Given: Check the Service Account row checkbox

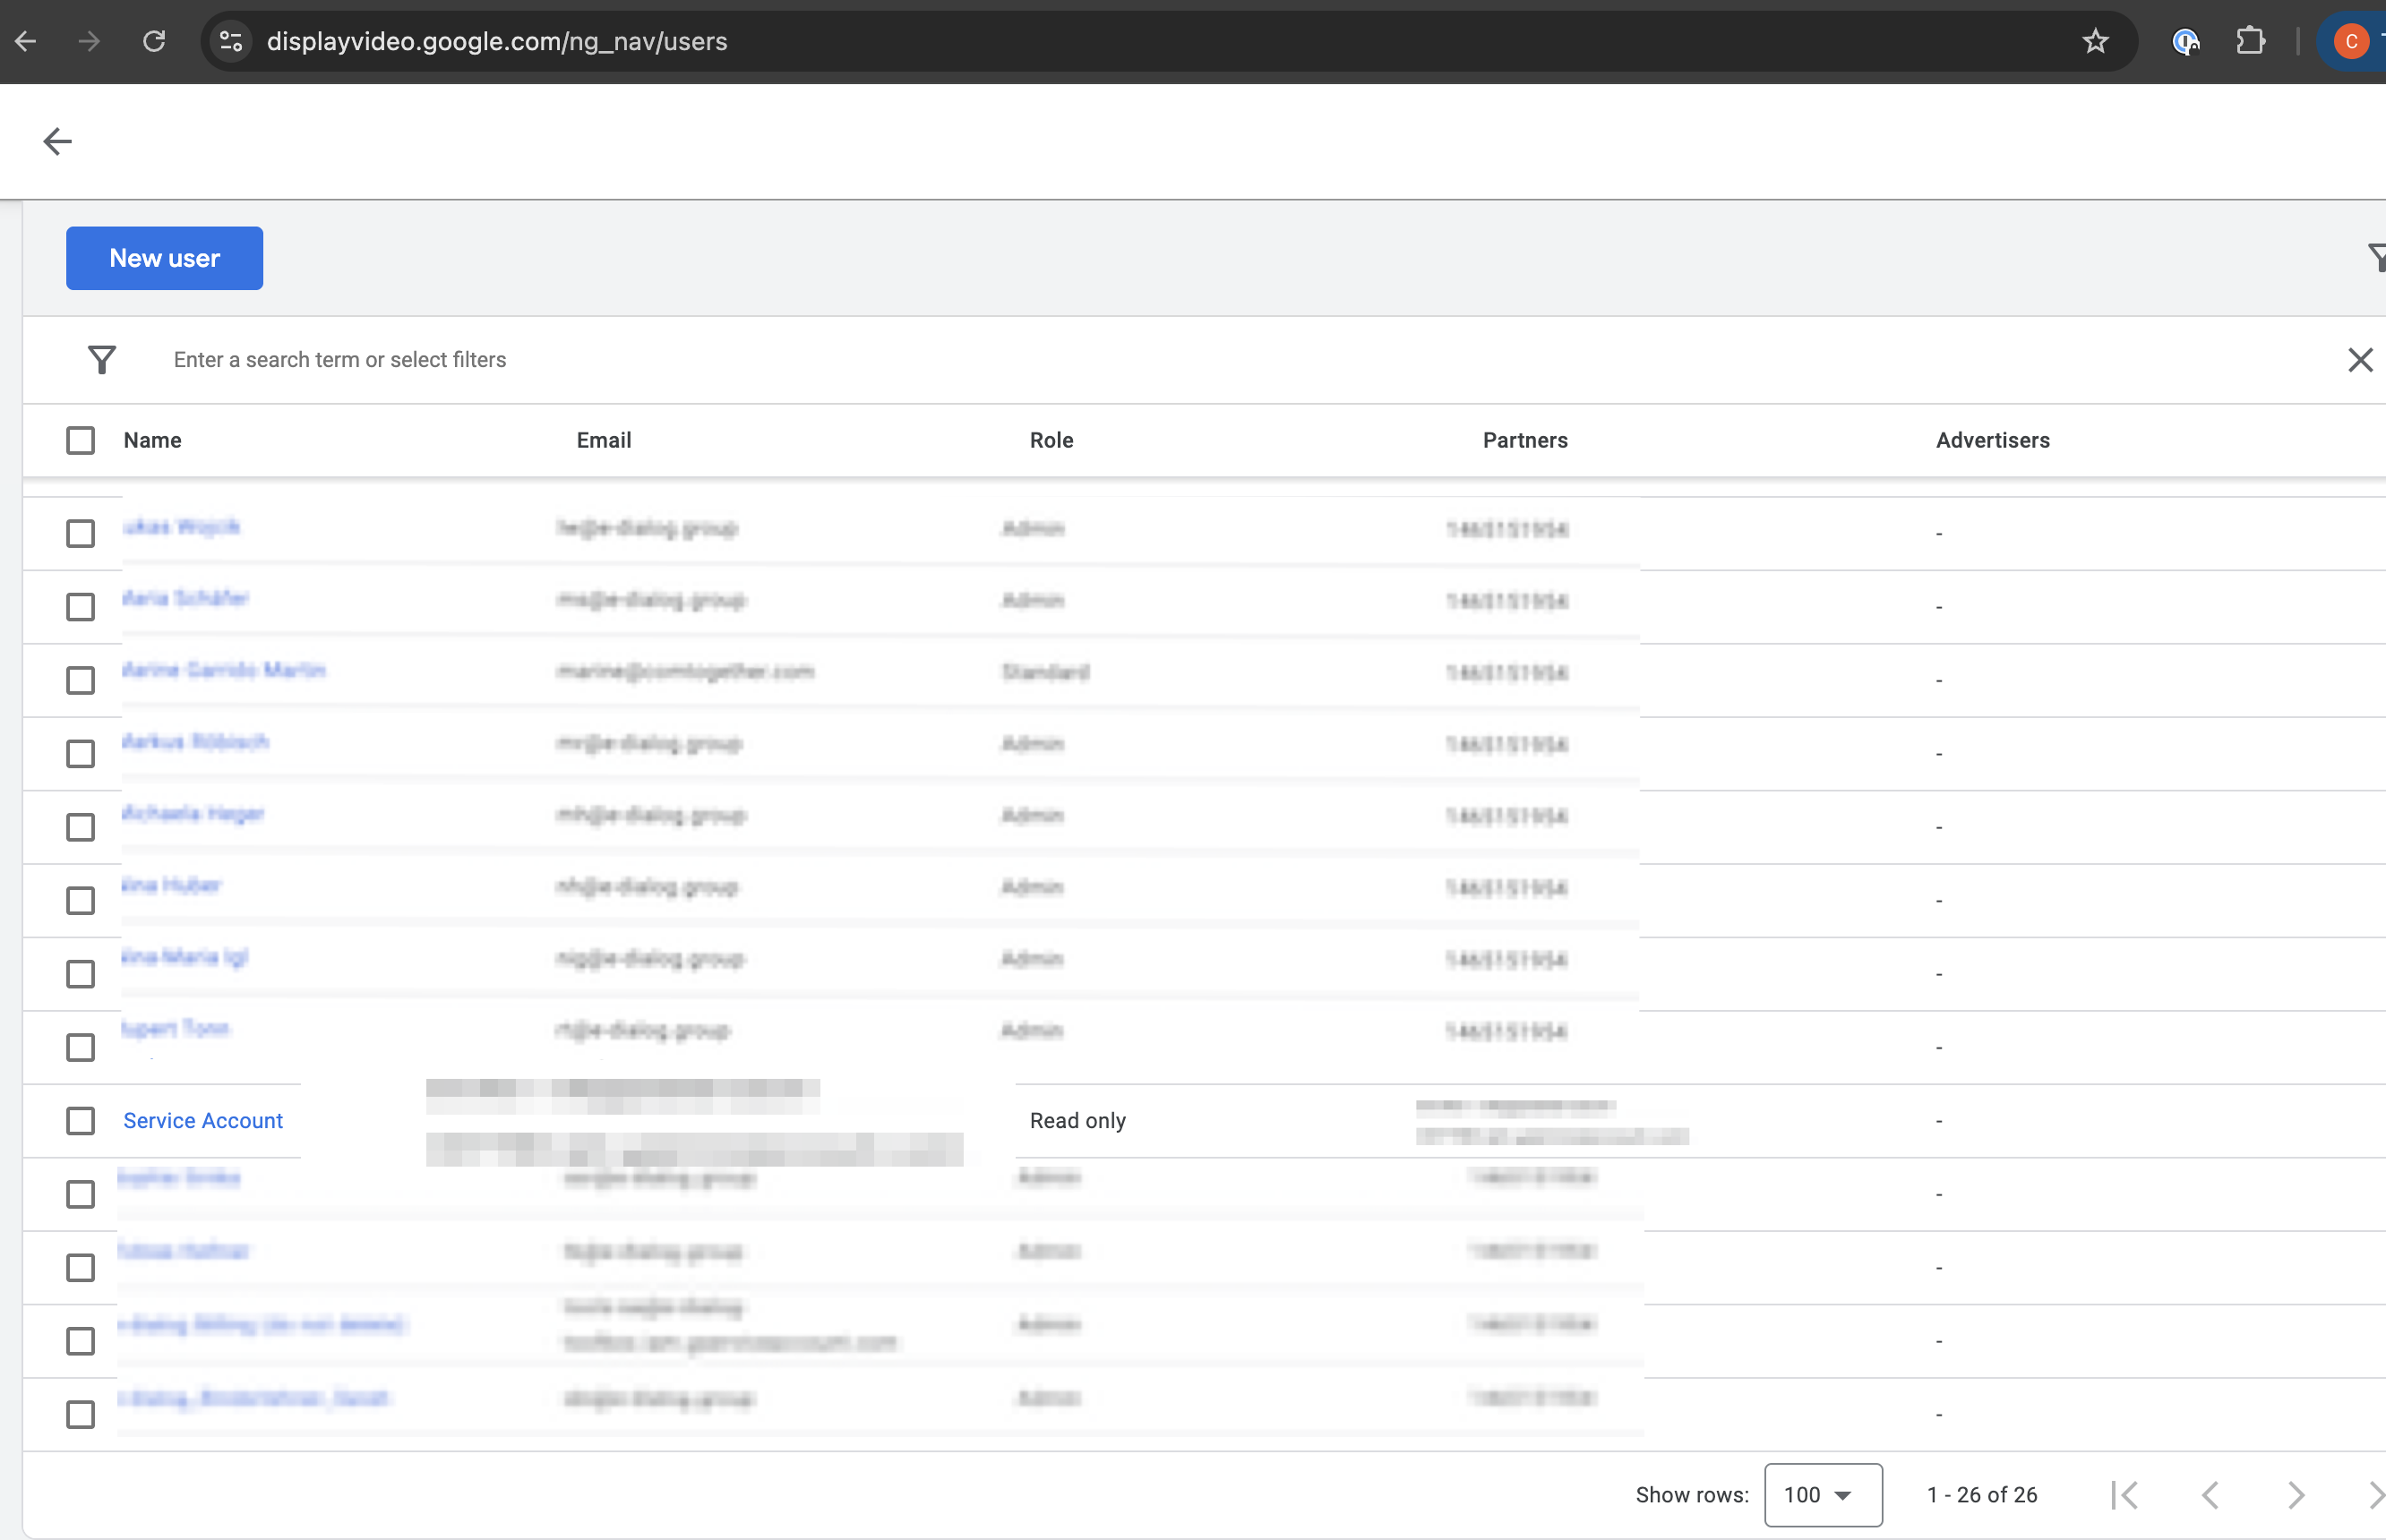Looking at the screenshot, I should 81,1121.
